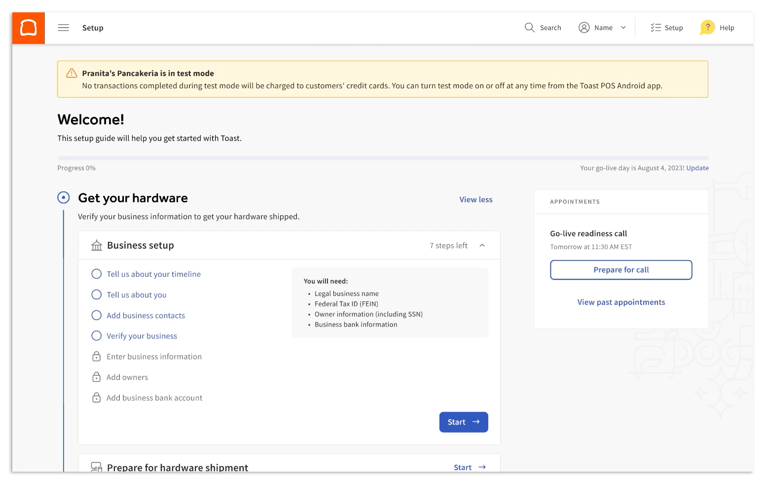Viewport: 766px width, 484px height.
Task: Click the Business setup bank icon
Action: 97,244
